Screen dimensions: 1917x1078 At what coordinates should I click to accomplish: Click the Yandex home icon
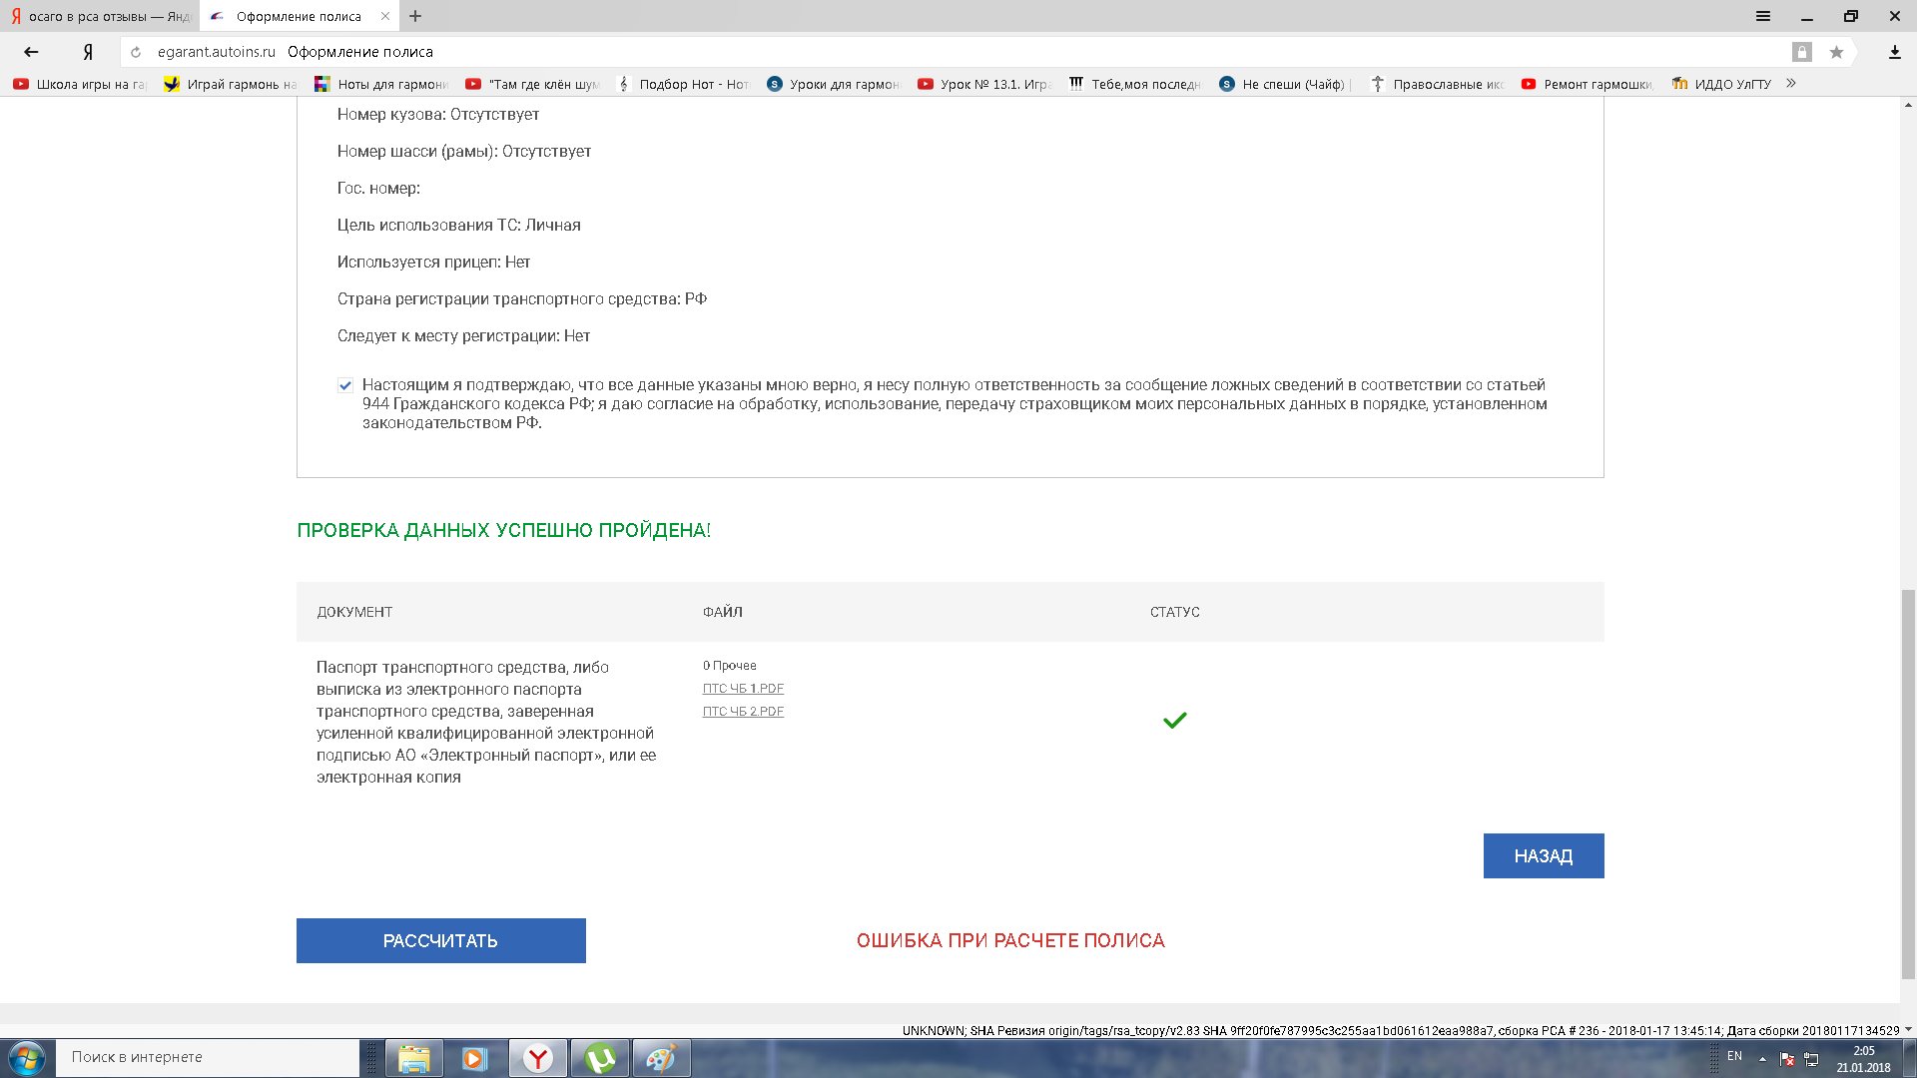tap(88, 52)
